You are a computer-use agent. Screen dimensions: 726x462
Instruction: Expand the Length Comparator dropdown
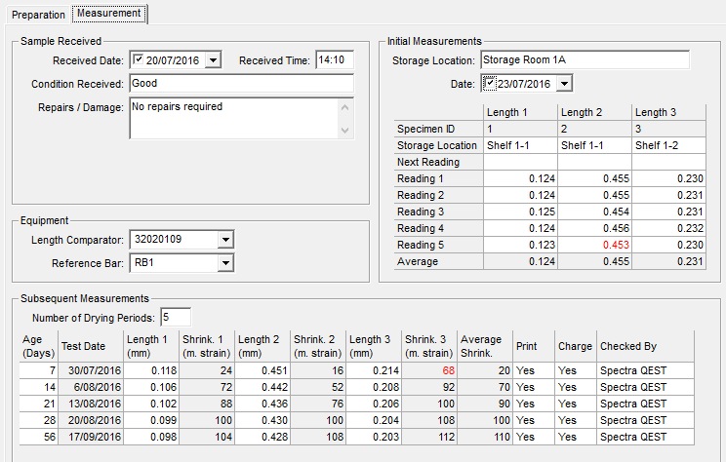click(225, 240)
